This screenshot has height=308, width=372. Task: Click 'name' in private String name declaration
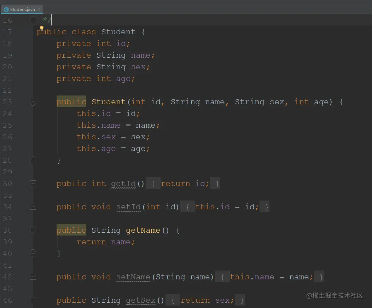pyautogui.click(x=141, y=55)
